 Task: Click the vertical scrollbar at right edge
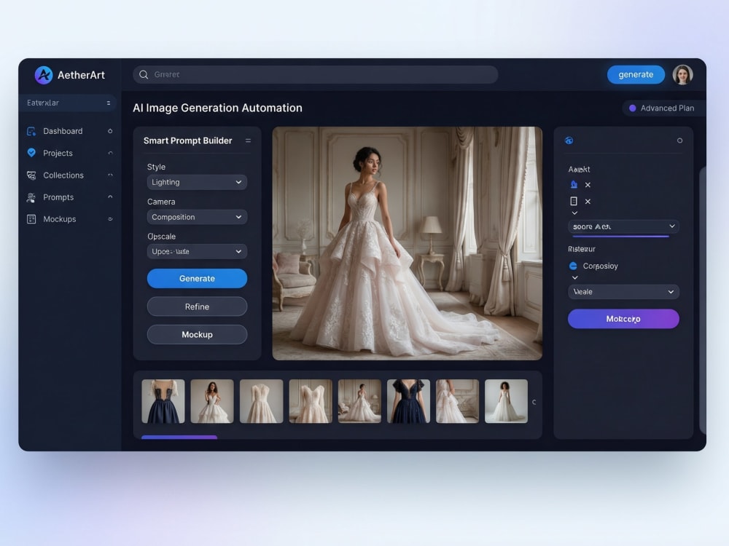click(x=703, y=301)
